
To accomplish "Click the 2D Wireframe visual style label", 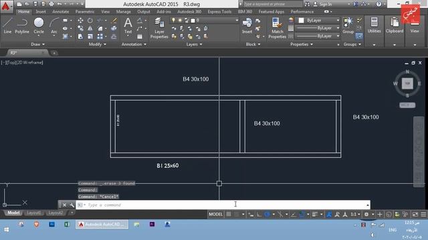I will (x=29, y=62).
